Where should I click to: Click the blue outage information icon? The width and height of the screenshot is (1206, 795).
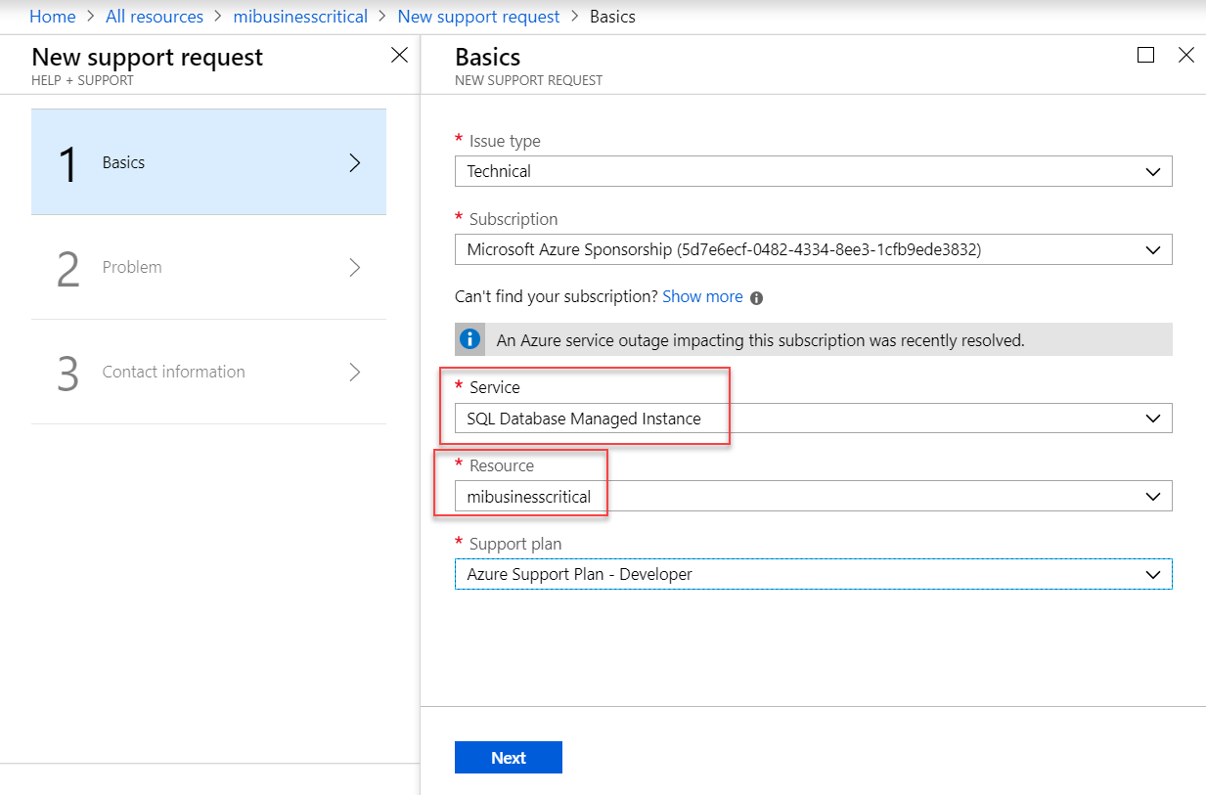tap(470, 339)
